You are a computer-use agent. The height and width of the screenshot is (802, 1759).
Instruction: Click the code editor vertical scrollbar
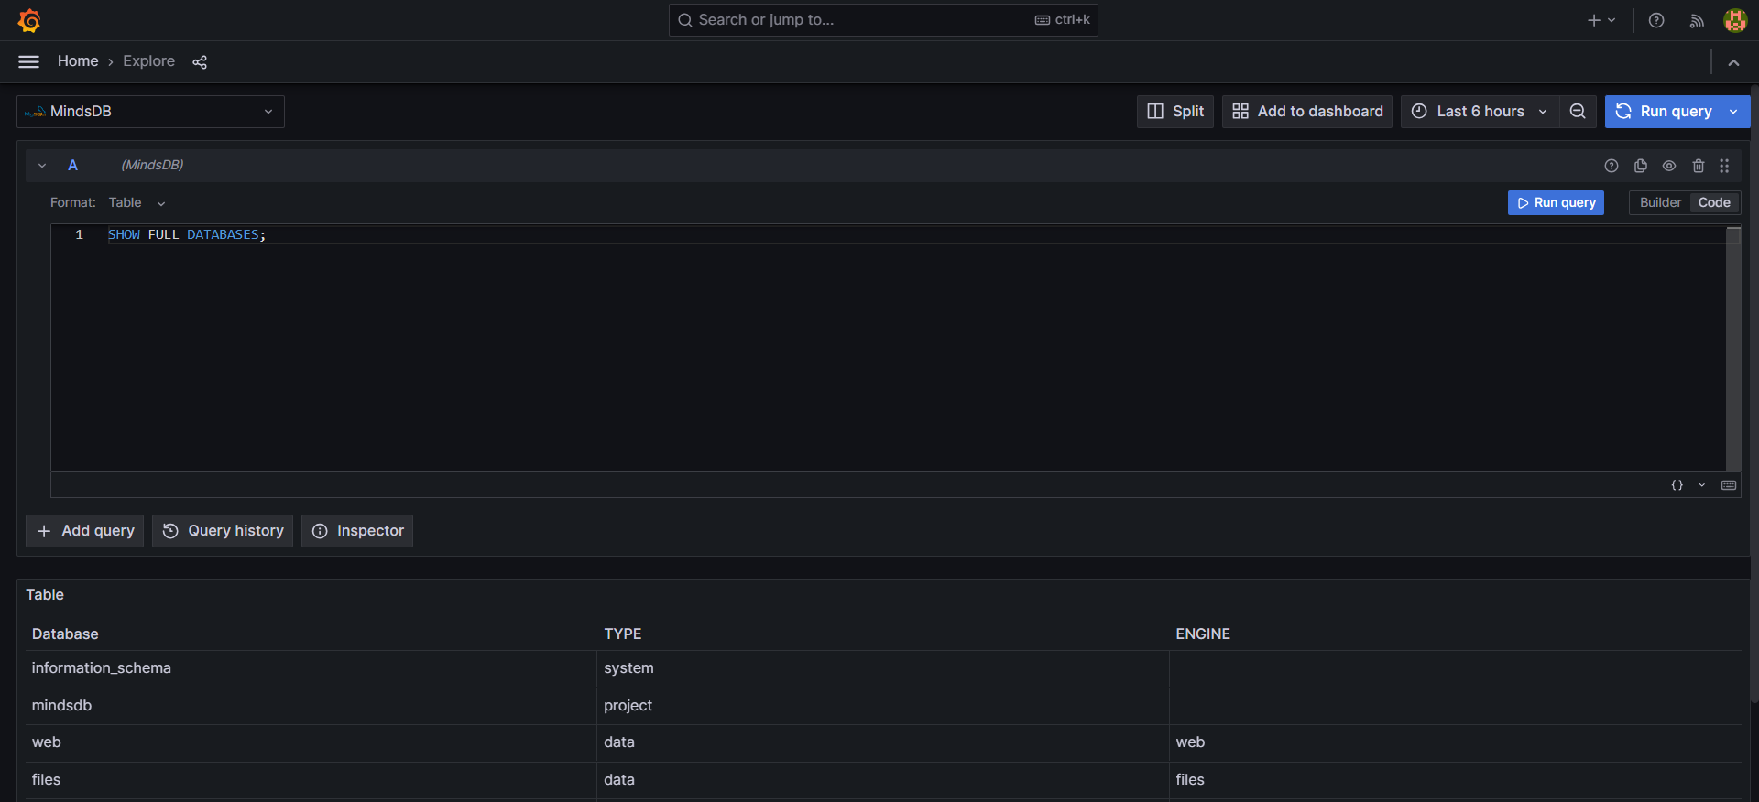pos(1733,348)
